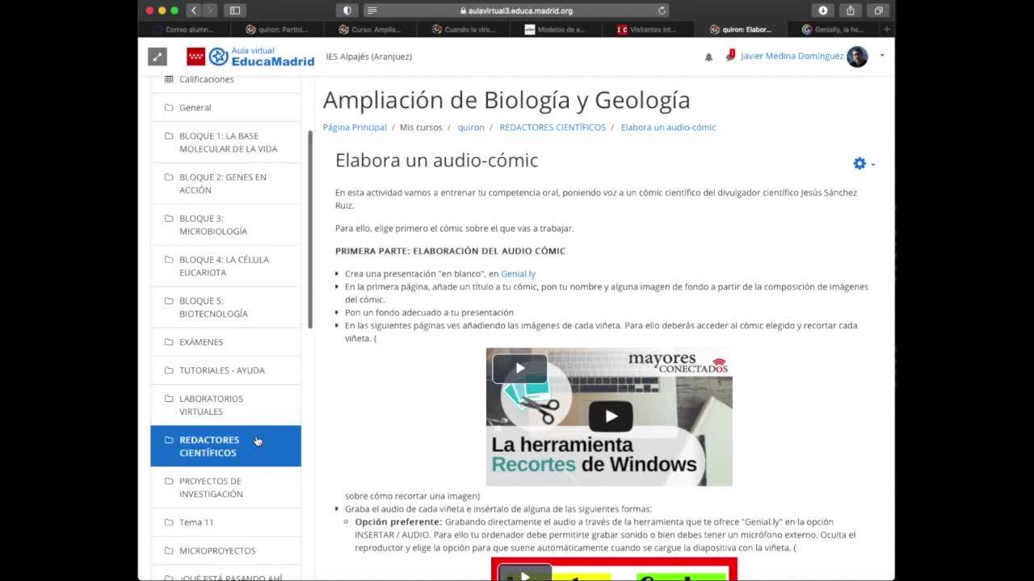Click the Safari back arrow

coord(194,10)
